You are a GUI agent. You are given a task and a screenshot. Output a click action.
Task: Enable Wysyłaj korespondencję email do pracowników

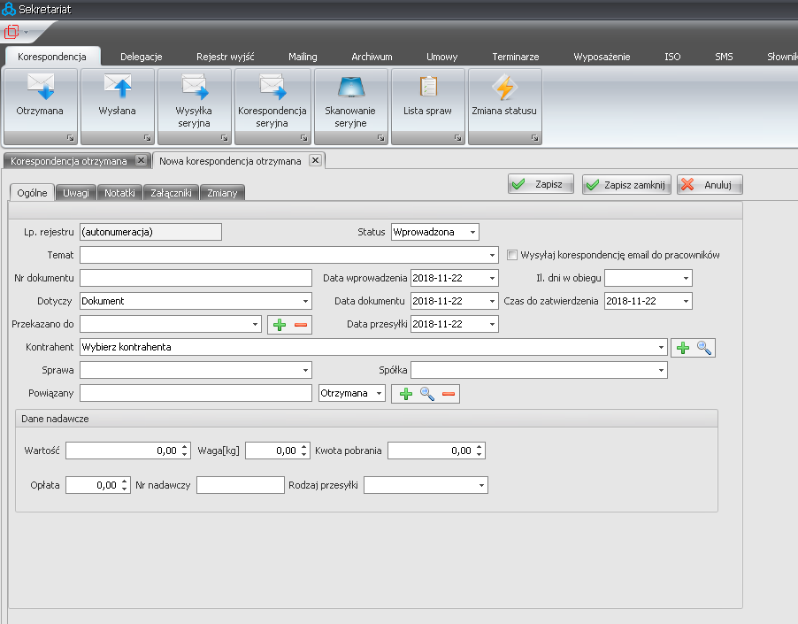[512, 255]
